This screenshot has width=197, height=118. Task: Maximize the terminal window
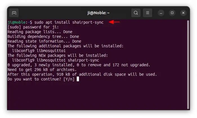click(x=172, y=13)
